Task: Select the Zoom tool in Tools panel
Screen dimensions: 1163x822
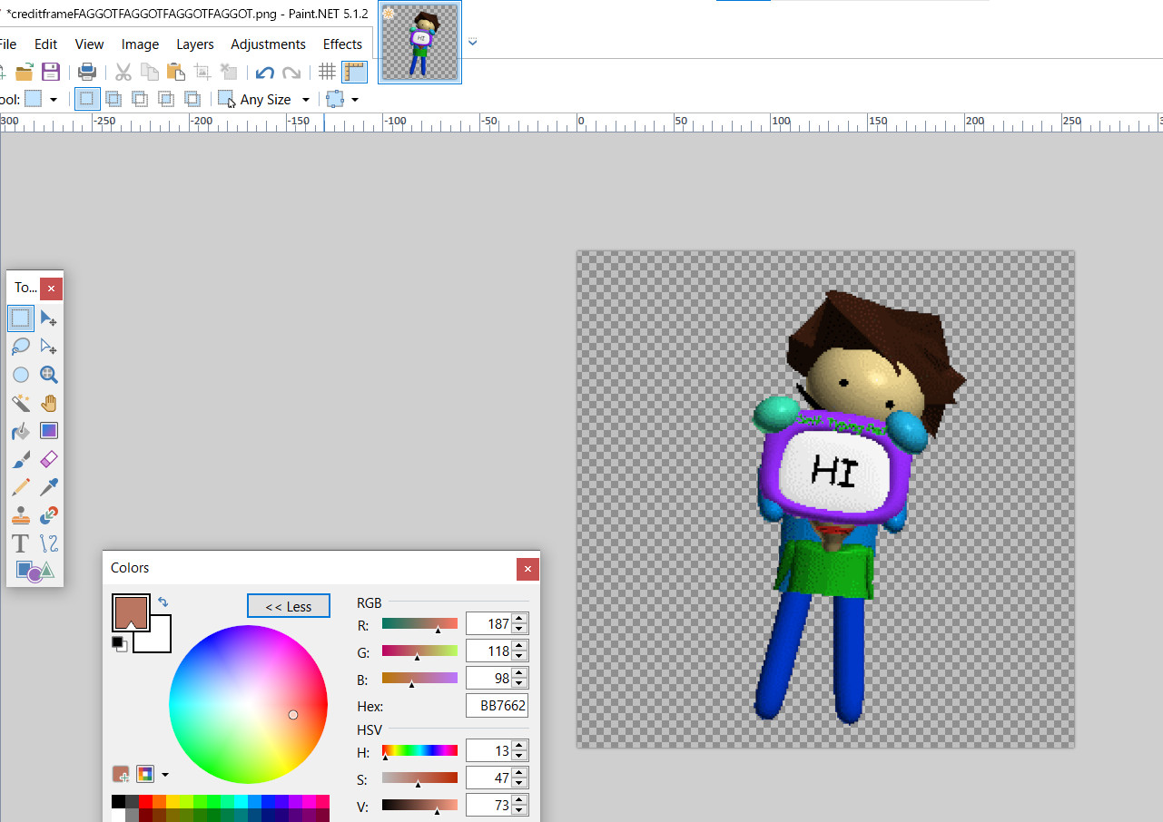Action: (x=49, y=375)
